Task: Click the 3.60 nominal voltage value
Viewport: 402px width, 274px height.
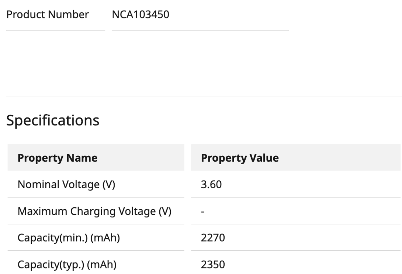Action: tap(211, 184)
